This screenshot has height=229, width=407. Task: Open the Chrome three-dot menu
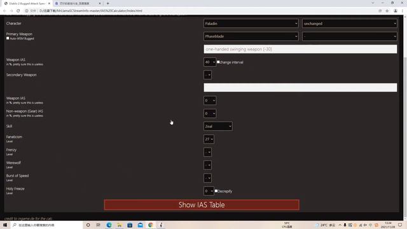403,11
